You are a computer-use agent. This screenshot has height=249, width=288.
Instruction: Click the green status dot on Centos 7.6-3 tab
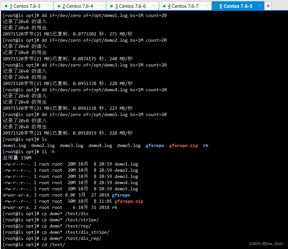(x=6, y=6)
